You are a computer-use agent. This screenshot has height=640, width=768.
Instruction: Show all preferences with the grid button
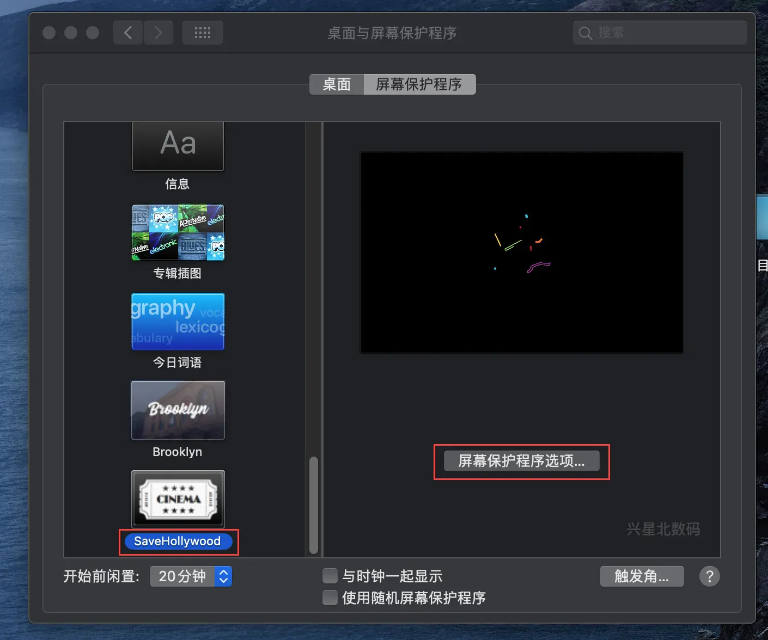[203, 33]
